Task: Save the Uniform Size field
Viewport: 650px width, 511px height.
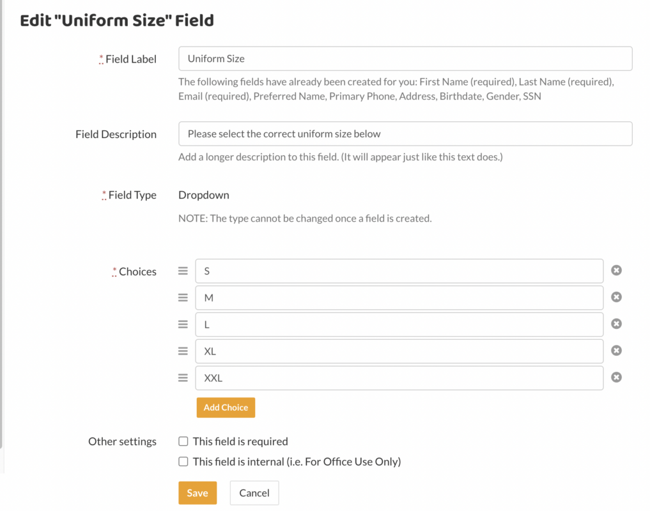Action: pyautogui.click(x=197, y=493)
